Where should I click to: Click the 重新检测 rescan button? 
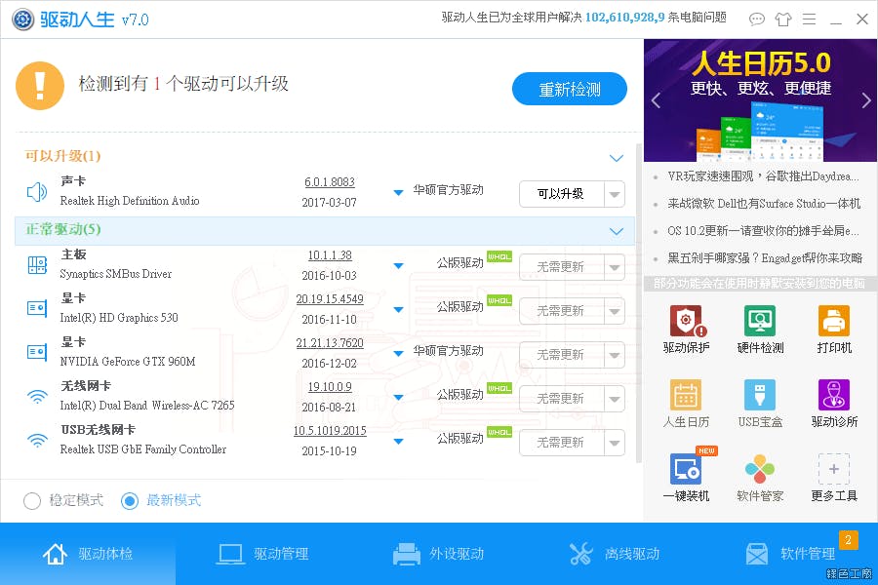pyautogui.click(x=570, y=90)
